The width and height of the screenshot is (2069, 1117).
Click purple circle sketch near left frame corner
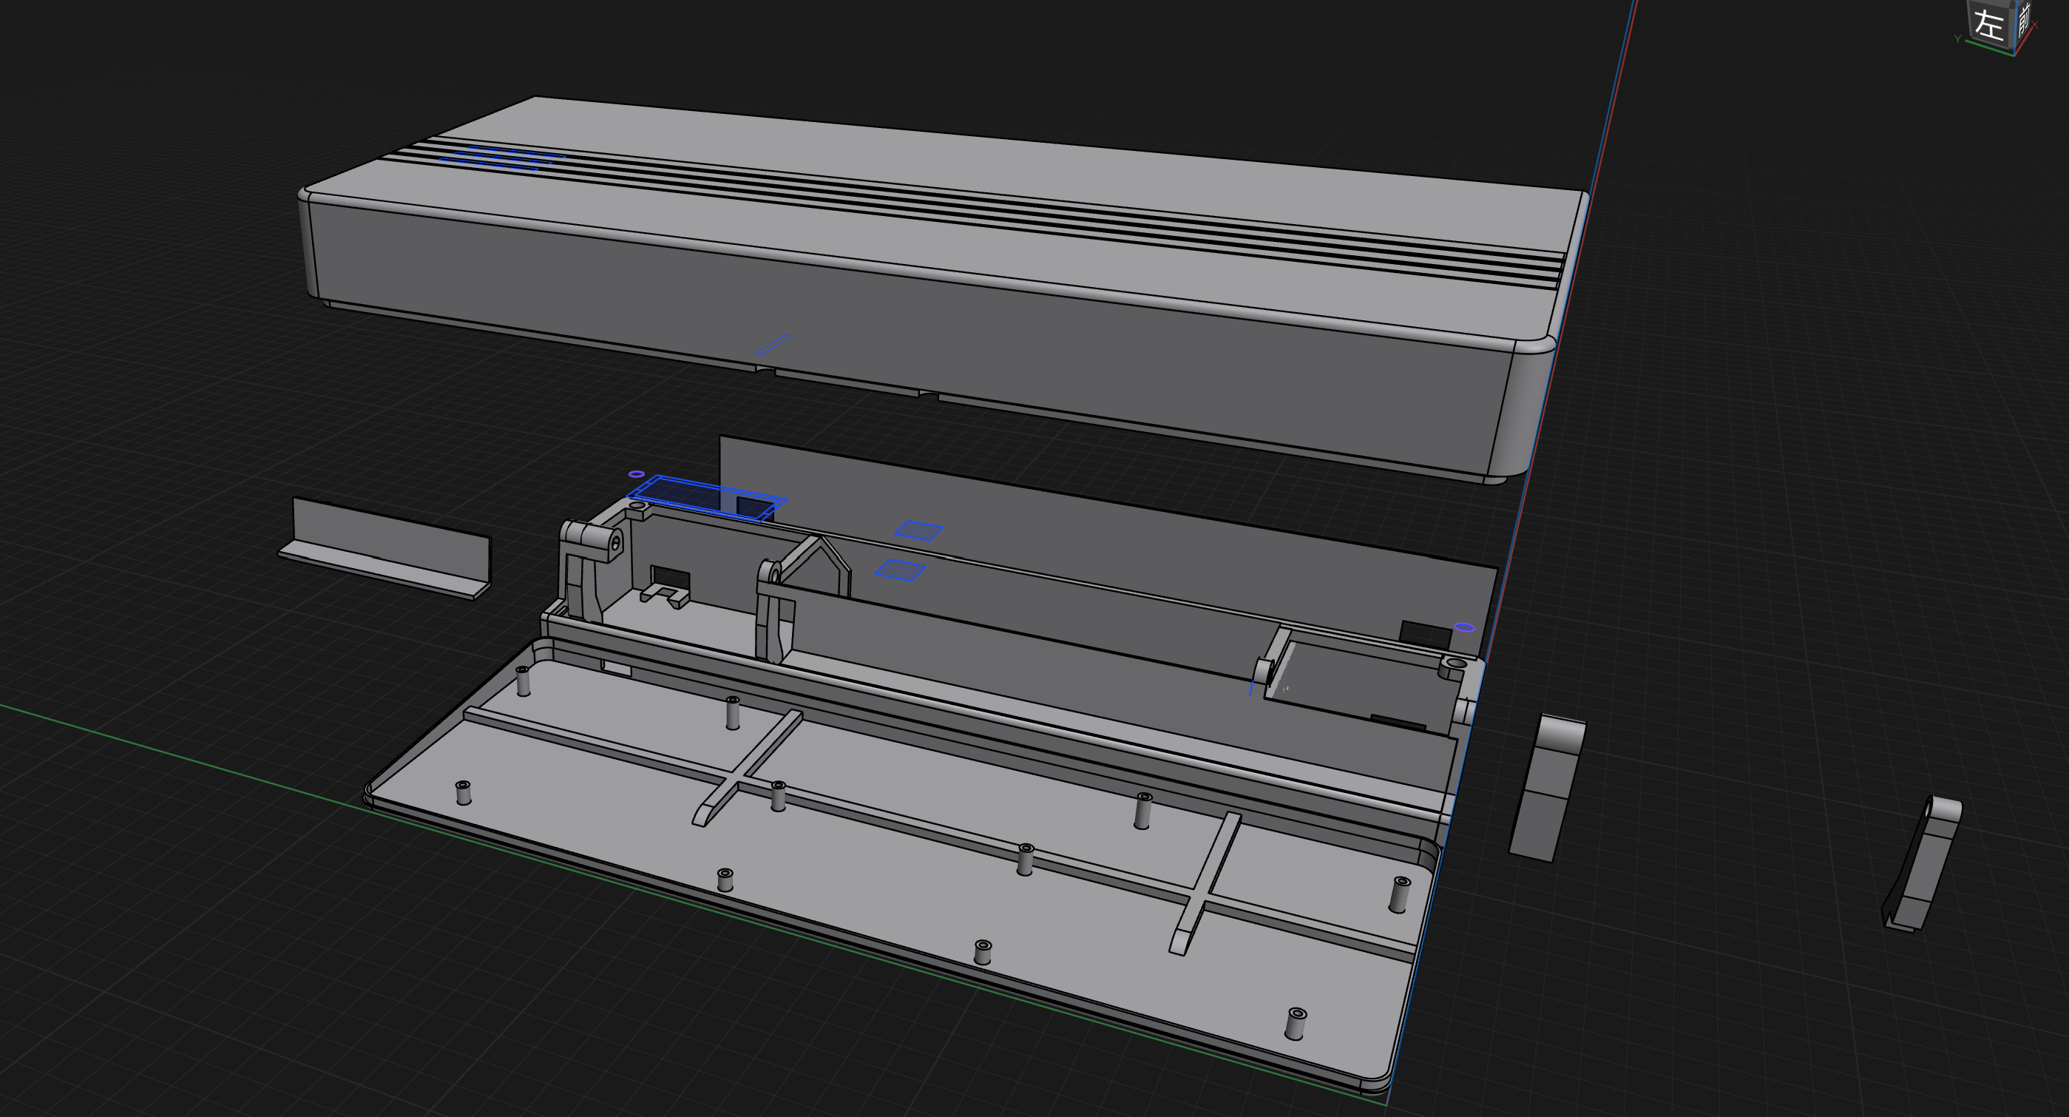click(636, 474)
